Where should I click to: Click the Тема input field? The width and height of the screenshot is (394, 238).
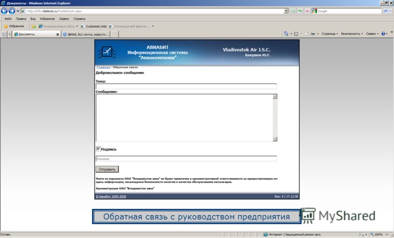click(186, 86)
